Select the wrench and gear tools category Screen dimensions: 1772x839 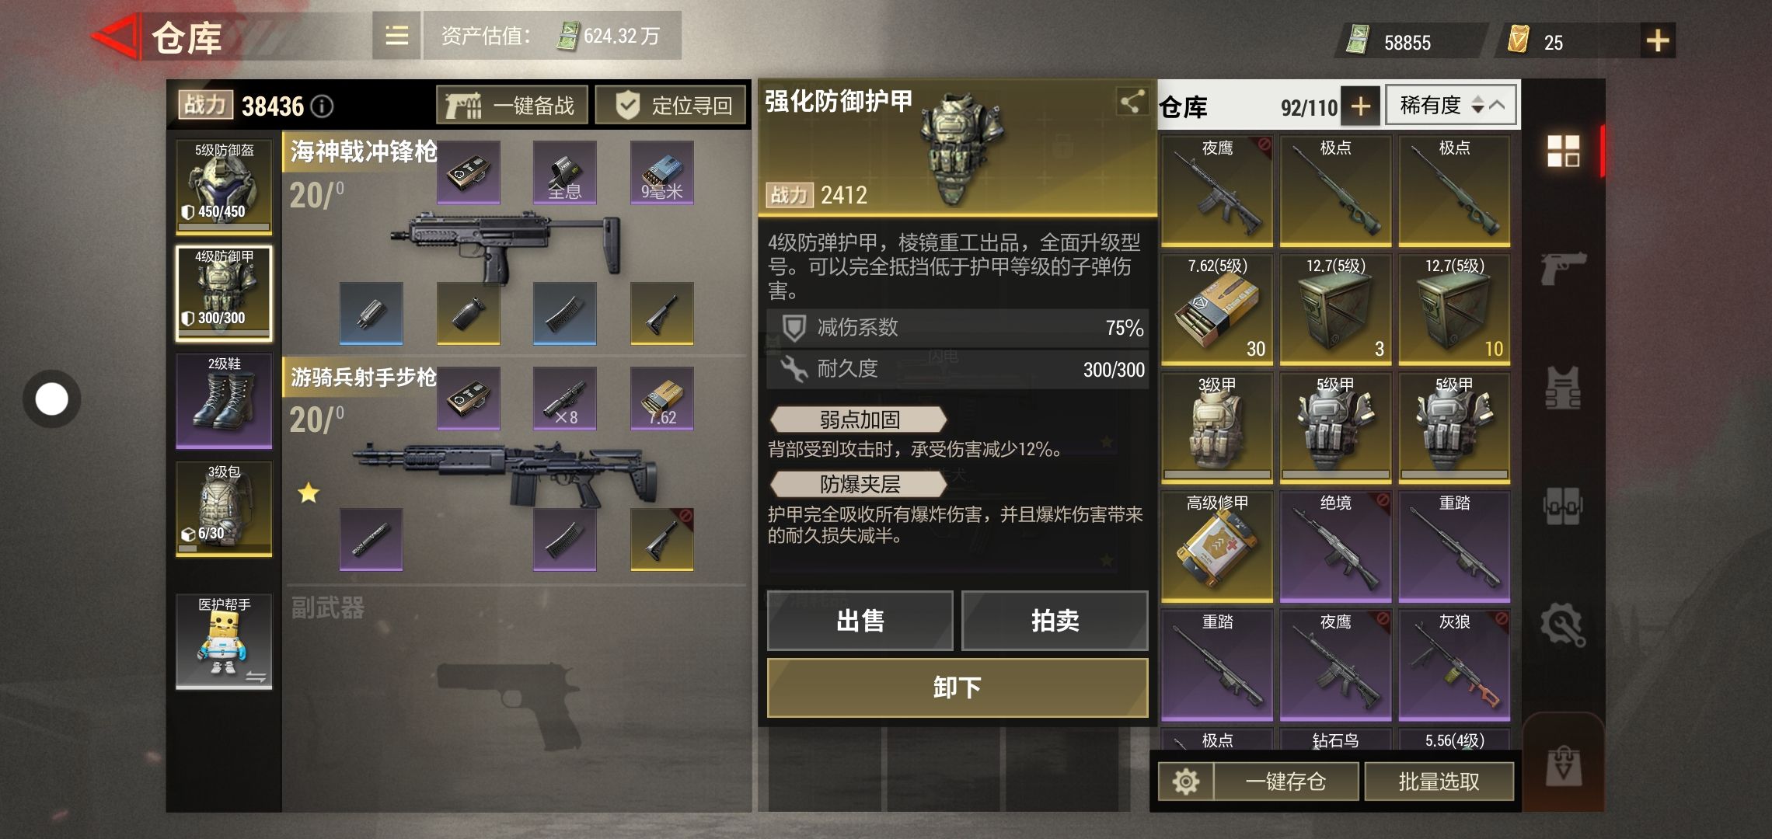(1563, 625)
